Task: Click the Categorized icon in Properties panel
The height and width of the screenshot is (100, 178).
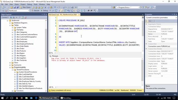Action: point(147,21)
